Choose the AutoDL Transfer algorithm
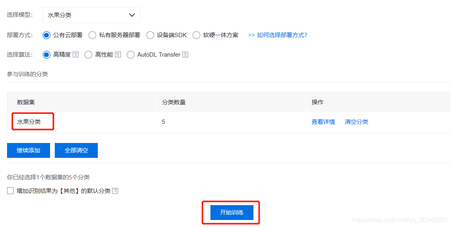This screenshot has height=227, width=451. coord(131,54)
